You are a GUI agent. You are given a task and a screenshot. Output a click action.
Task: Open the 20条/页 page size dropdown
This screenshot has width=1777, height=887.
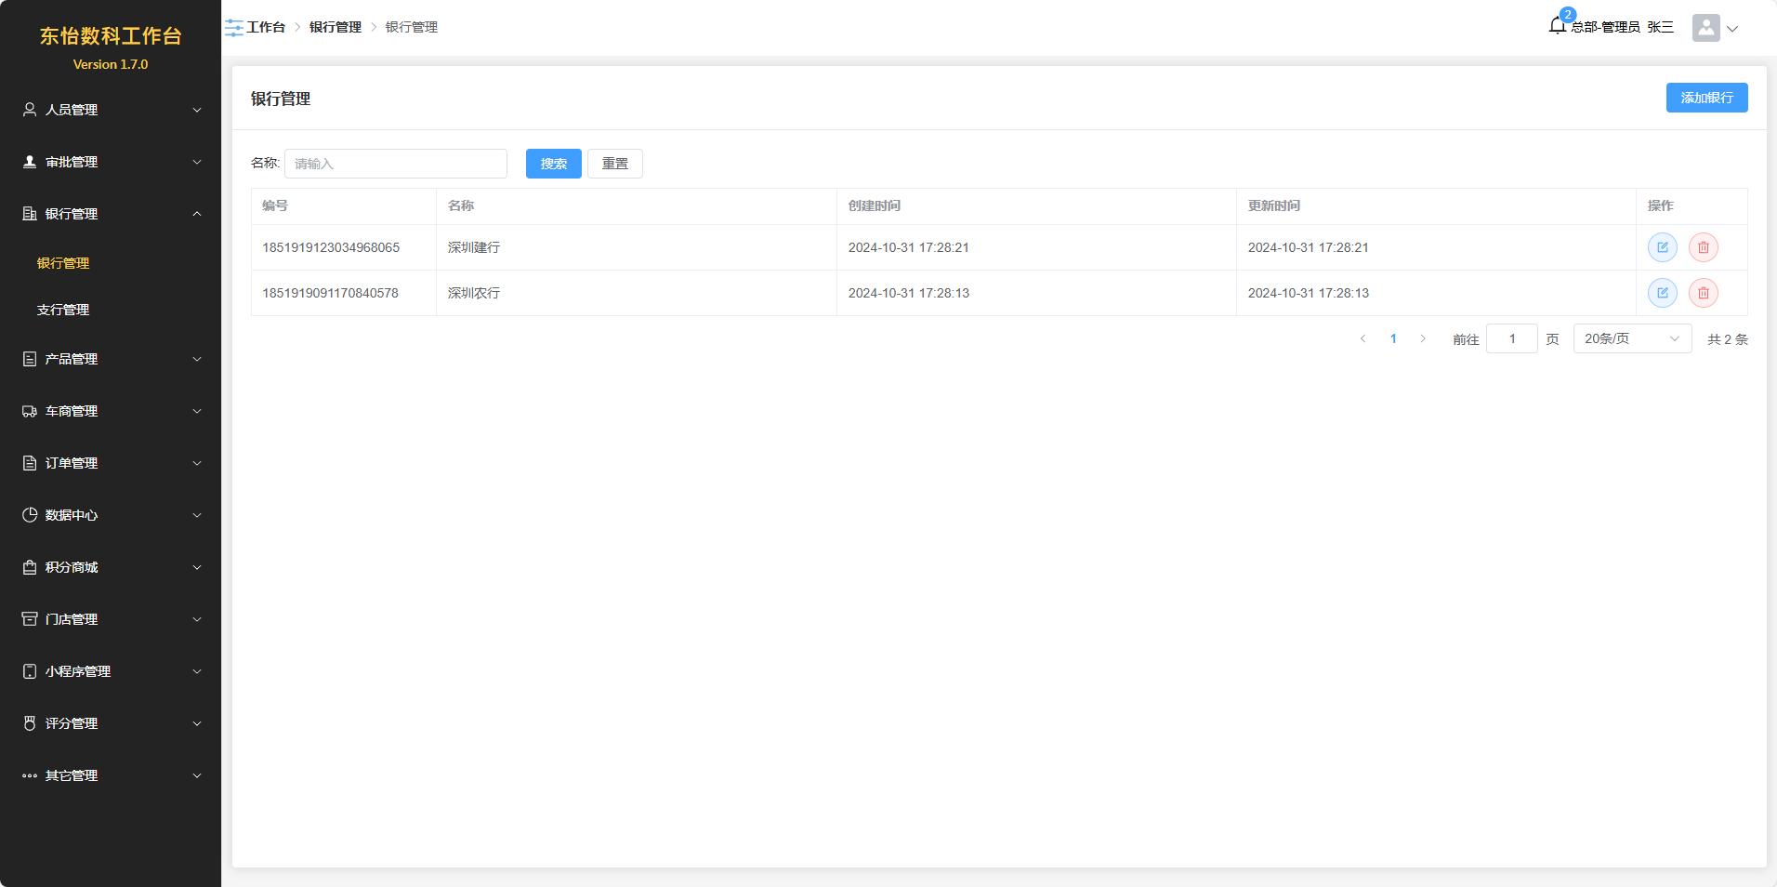[1631, 339]
